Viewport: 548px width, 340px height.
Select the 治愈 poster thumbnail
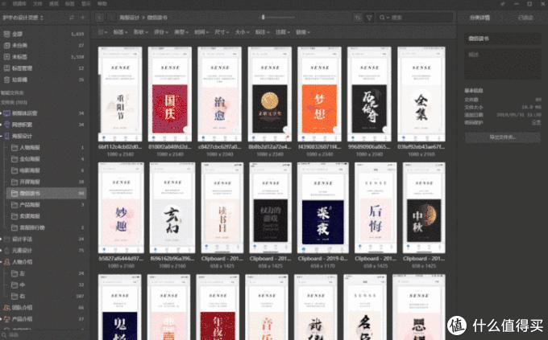pyautogui.click(x=219, y=94)
